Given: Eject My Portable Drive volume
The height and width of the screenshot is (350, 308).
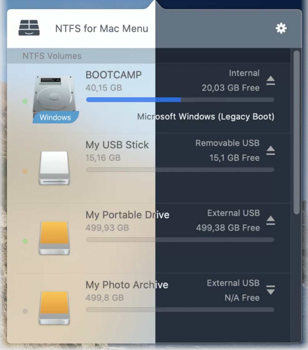Looking at the screenshot, I should (270, 220).
